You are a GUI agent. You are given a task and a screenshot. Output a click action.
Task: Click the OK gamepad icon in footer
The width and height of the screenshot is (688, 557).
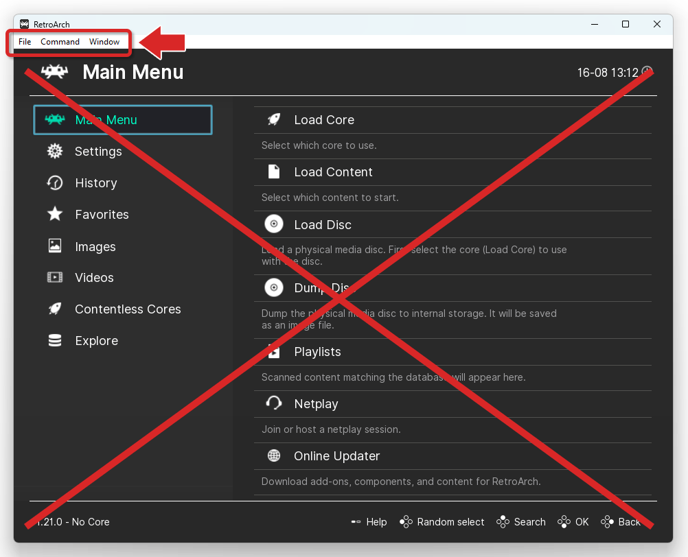pos(564,522)
